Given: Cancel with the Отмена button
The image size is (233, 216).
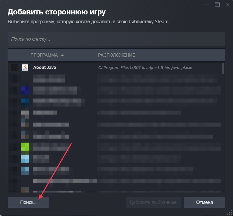Looking at the screenshot, I should pyautogui.click(x=204, y=202).
